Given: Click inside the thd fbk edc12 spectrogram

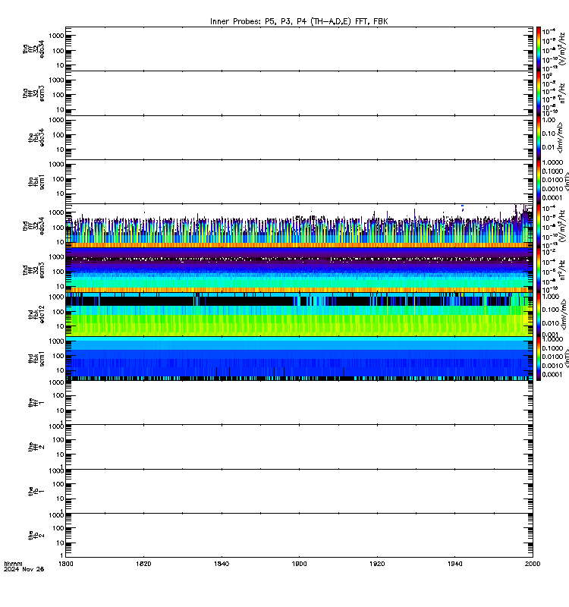Looking at the screenshot, I should click(x=299, y=314).
